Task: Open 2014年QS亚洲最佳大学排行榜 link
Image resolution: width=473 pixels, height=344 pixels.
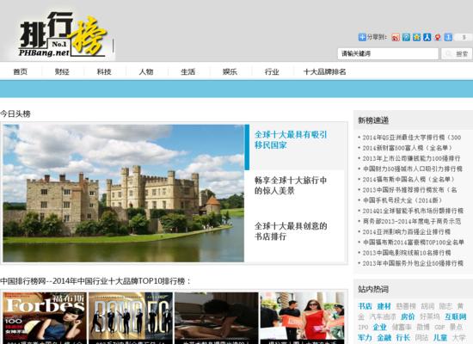Action: tap(411, 138)
